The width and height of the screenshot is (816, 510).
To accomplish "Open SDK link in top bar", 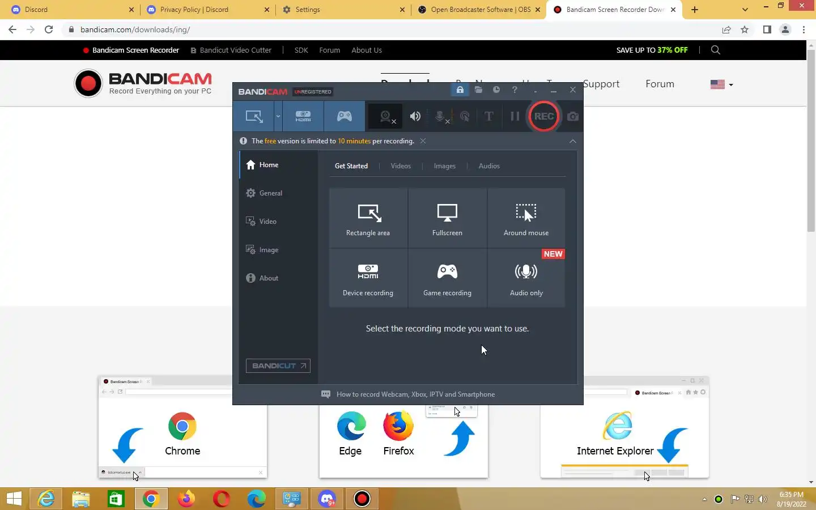I will coord(301,50).
